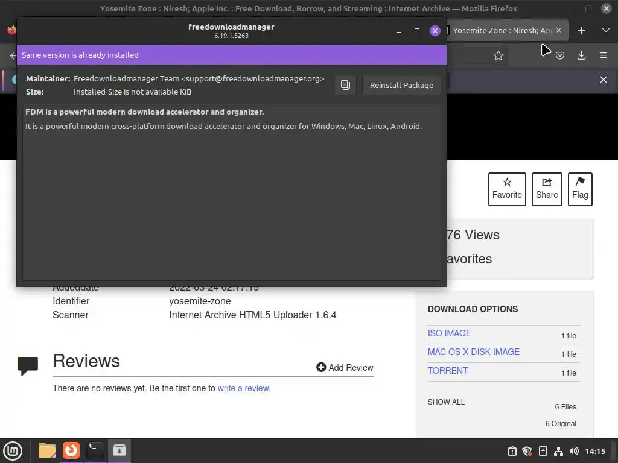Open Firefox Pocket save icon
618x463 pixels.
[x=559, y=55]
